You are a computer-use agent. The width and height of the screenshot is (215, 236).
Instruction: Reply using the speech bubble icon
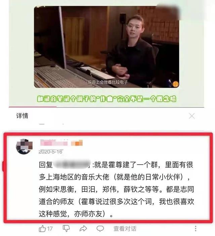100,229
